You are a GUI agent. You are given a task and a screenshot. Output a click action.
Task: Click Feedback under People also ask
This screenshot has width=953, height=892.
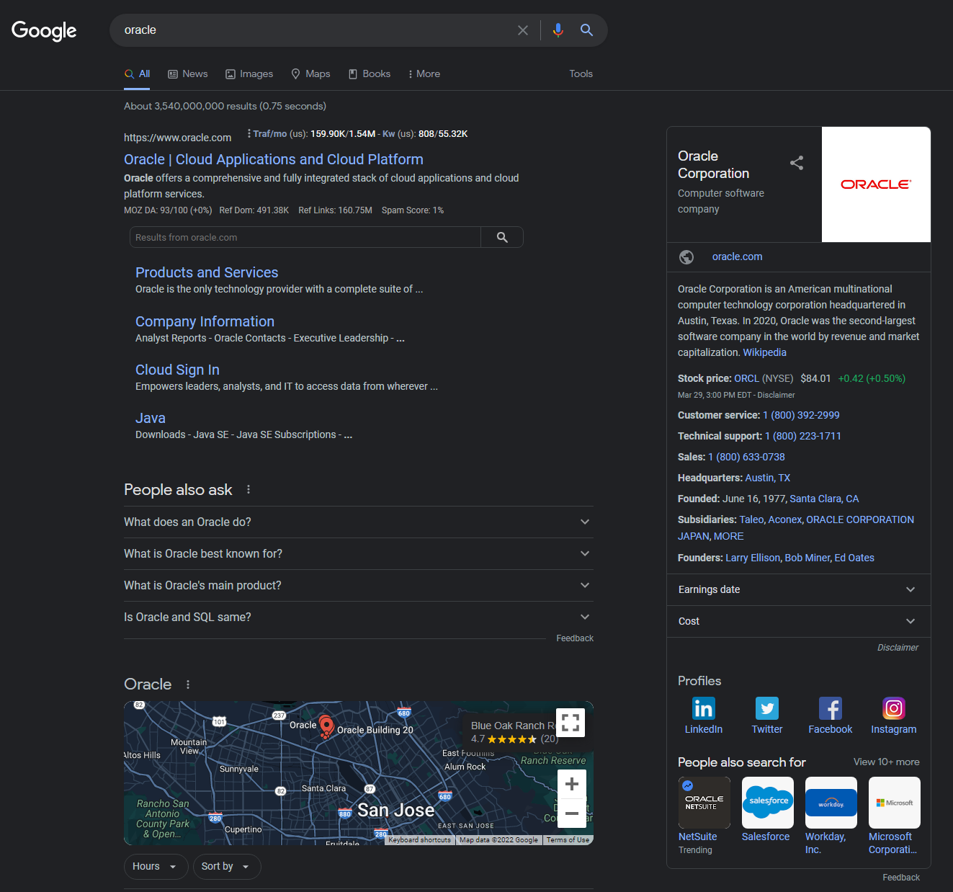tap(575, 638)
